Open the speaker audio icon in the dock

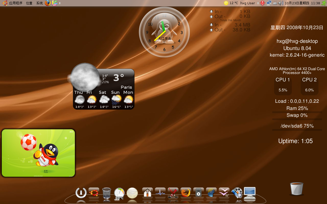coord(198,193)
